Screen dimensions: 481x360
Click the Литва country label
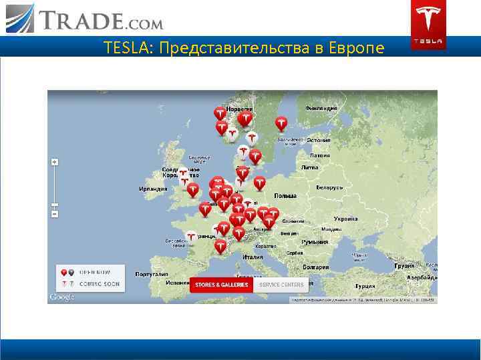[309, 167]
